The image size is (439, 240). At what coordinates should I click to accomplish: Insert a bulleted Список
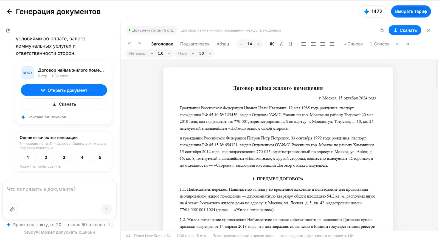[x=353, y=44]
